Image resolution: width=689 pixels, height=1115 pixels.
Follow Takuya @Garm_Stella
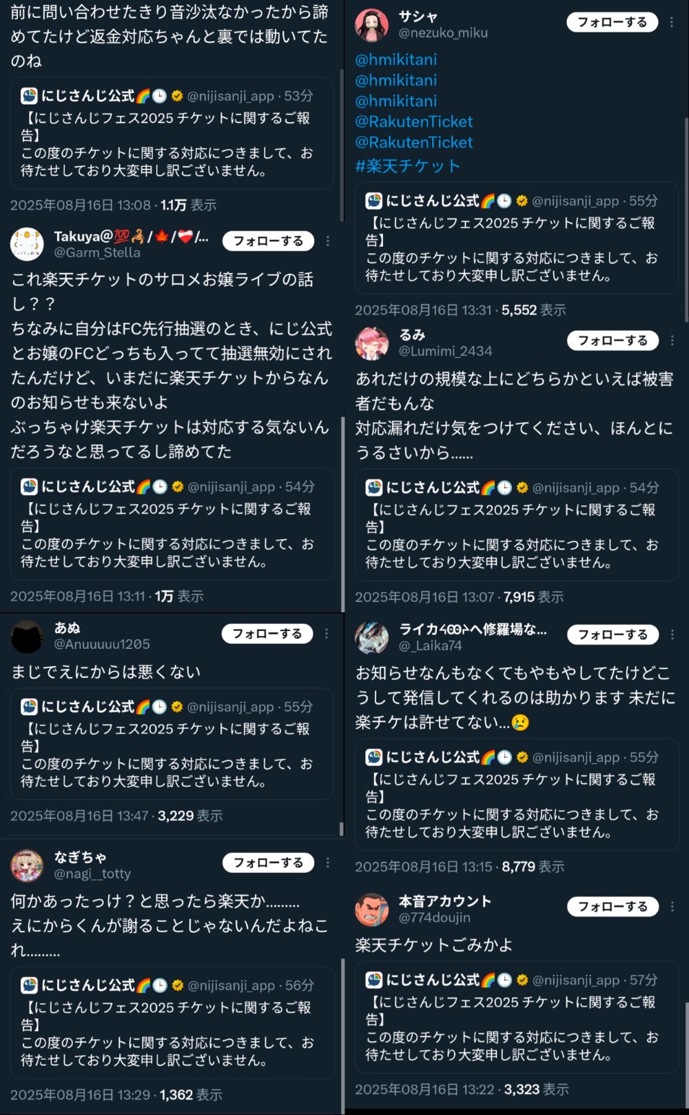pos(268,241)
